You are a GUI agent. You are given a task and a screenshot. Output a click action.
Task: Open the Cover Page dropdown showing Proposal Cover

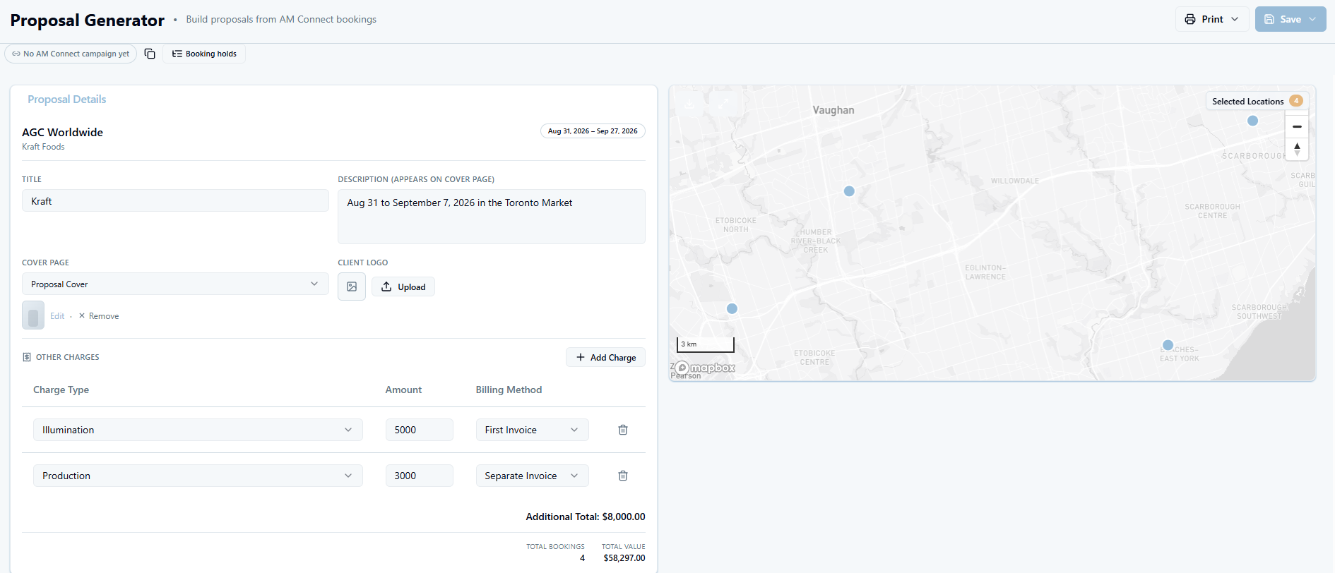click(x=175, y=284)
